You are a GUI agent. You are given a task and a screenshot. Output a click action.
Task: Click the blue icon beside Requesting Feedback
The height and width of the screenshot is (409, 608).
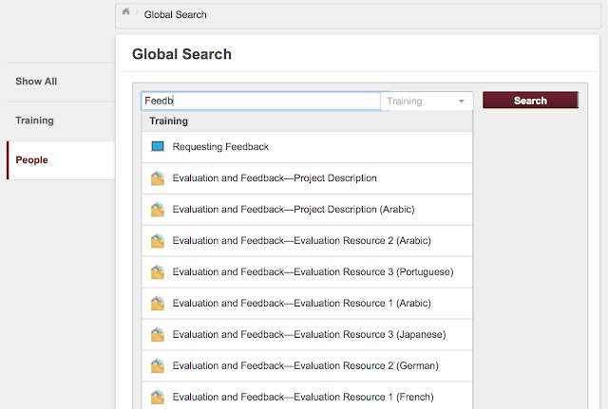click(158, 147)
